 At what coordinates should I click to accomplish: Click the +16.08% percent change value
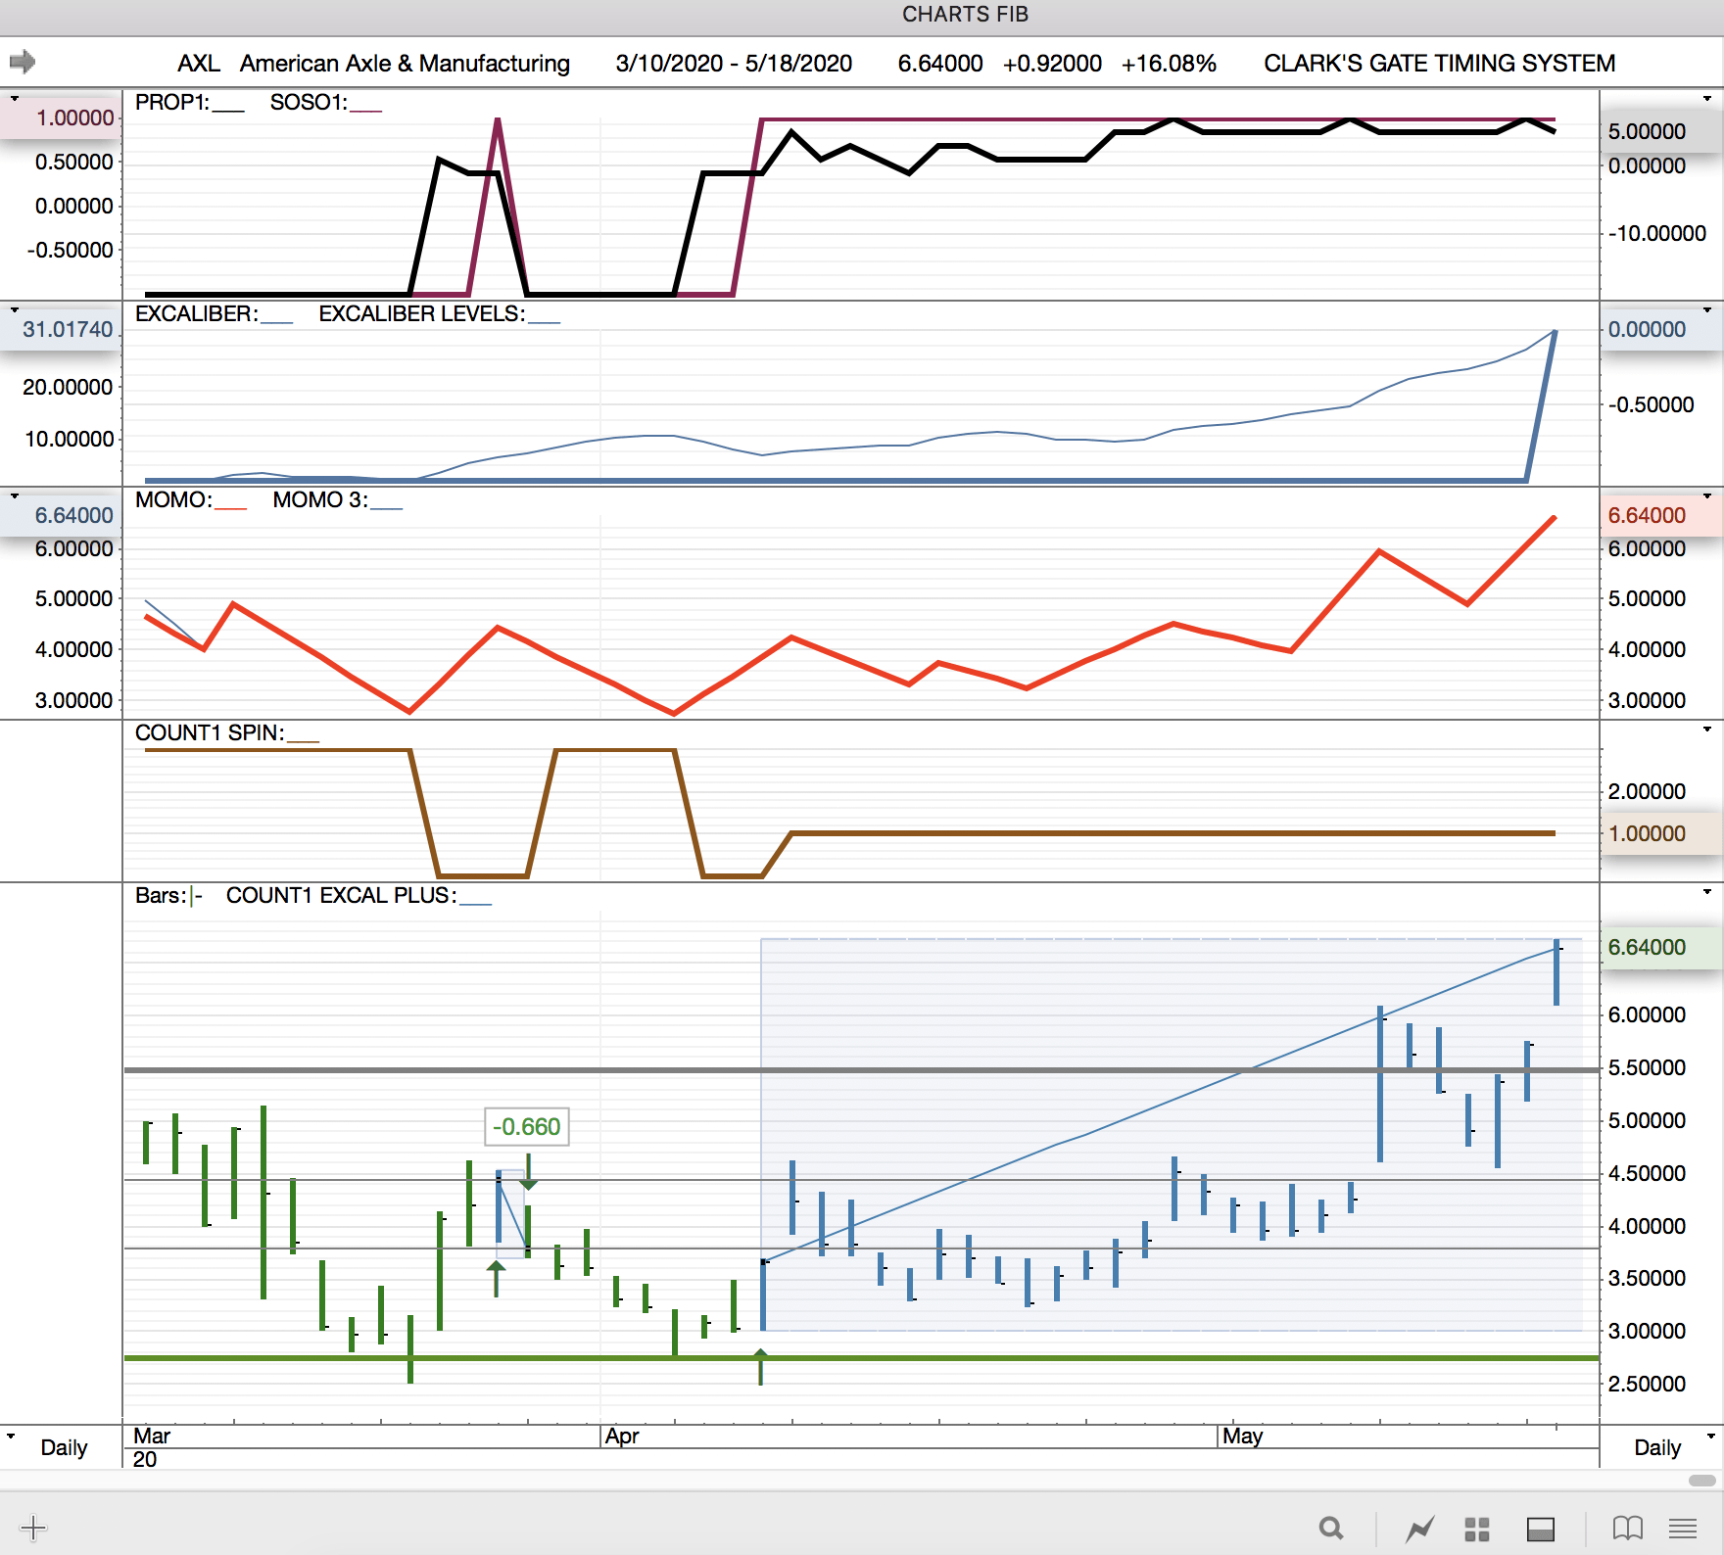[x=1169, y=64]
